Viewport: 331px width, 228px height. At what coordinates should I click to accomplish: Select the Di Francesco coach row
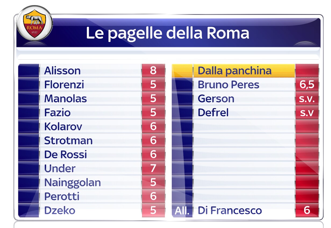point(245,210)
